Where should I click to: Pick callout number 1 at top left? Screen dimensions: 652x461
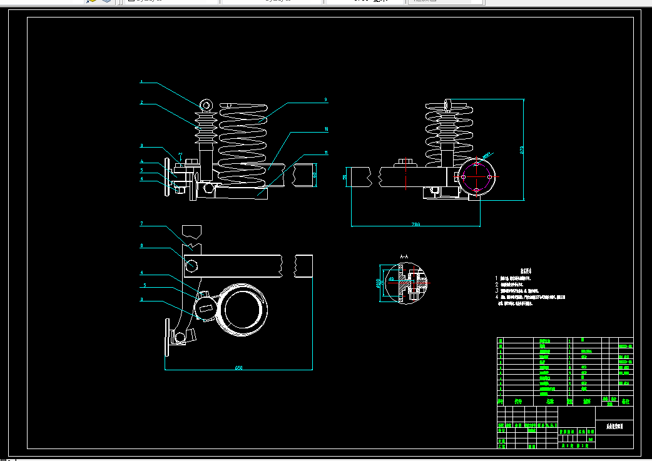(141, 82)
